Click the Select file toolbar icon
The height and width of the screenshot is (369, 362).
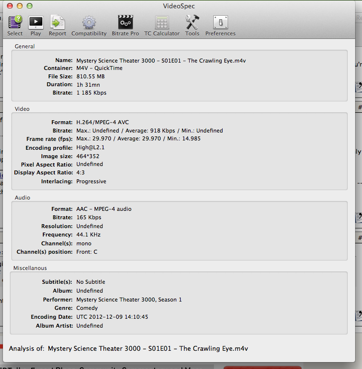coord(15,22)
